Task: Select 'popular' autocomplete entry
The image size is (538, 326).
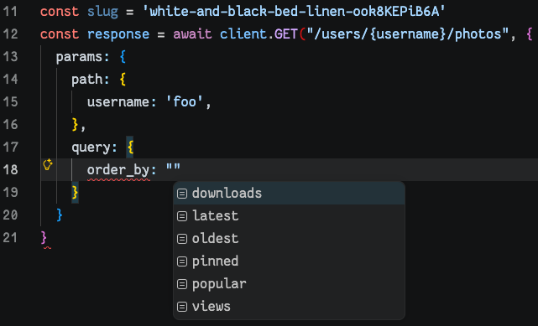Action: click(289, 284)
